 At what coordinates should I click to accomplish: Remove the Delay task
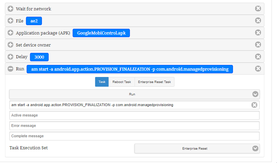pyautogui.click(x=258, y=57)
